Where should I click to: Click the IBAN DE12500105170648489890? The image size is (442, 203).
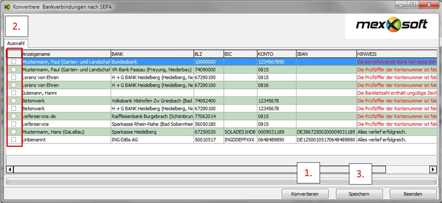[326, 140]
